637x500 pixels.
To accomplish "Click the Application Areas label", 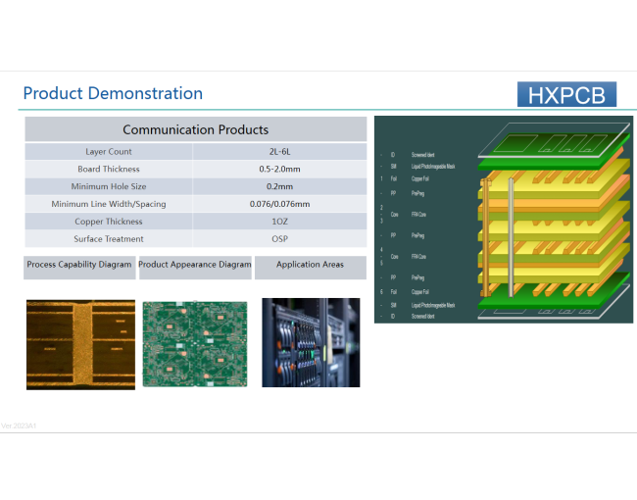I will tap(310, 265).
